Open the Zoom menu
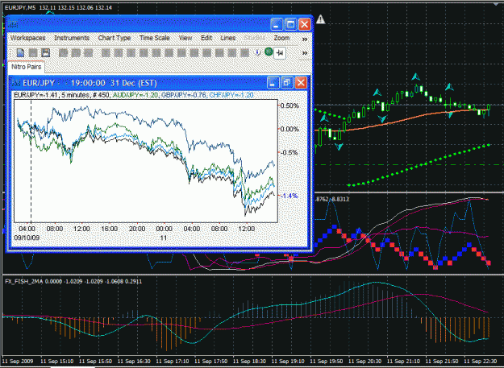 (x=282, y=38)
